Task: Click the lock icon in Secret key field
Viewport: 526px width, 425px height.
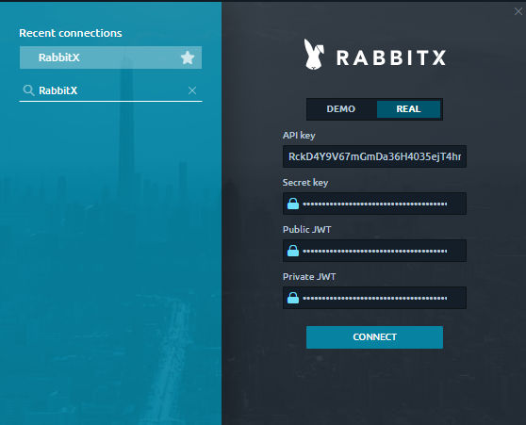Action: pos(293,204)
